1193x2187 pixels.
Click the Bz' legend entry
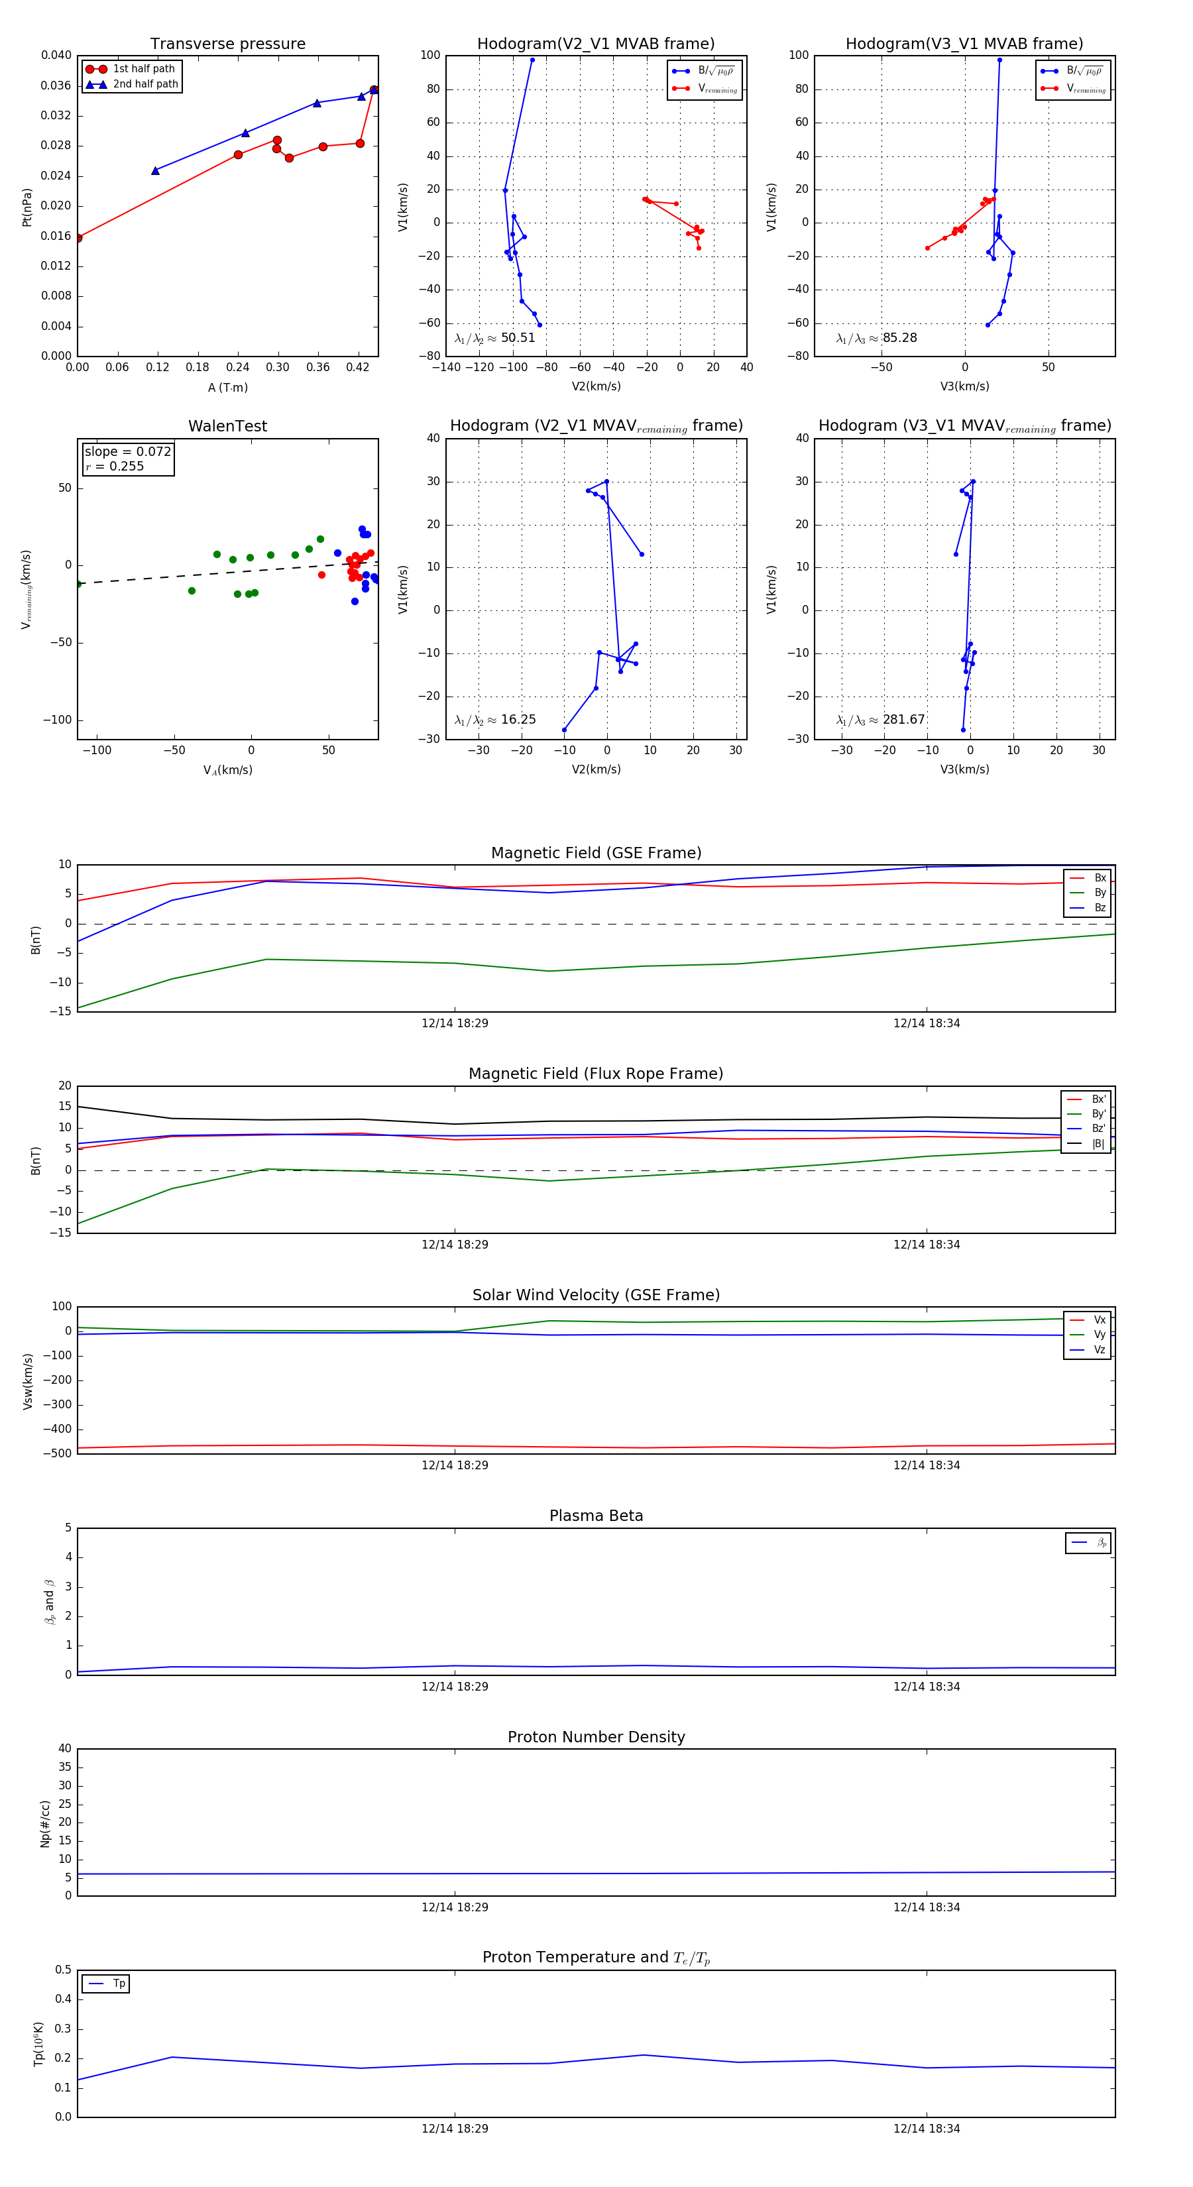tap(1086, 1129)
